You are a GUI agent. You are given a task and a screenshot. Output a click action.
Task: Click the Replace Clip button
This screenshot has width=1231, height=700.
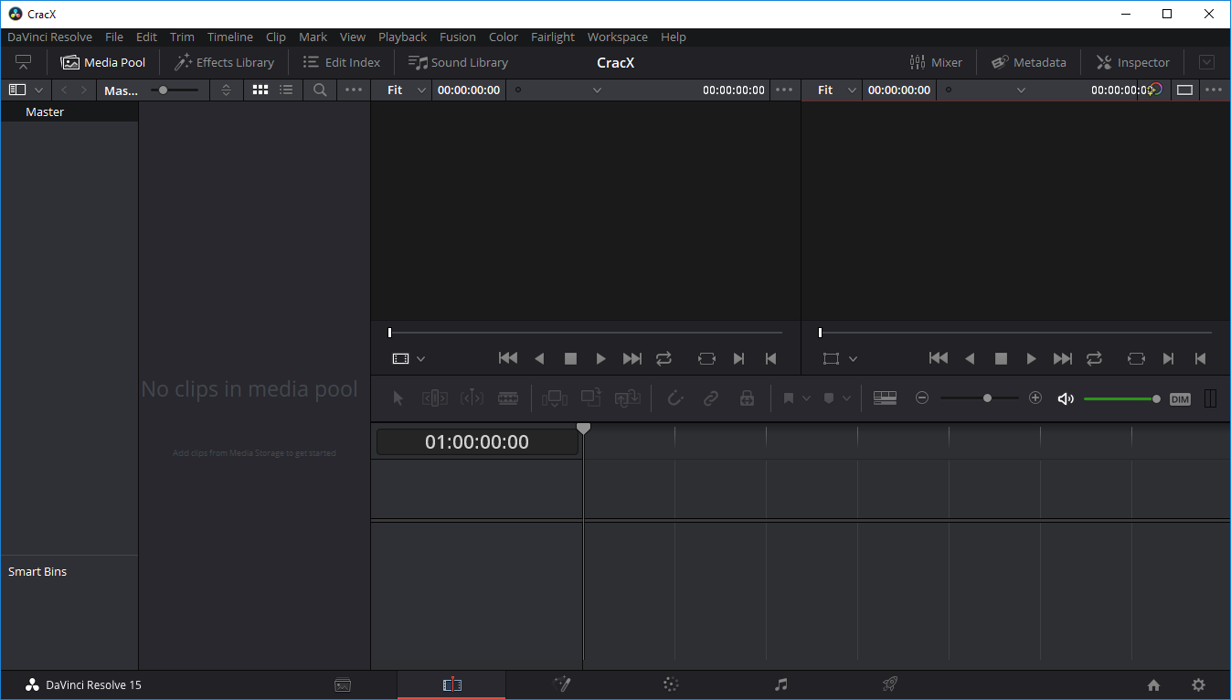click(x=627, y=398)
